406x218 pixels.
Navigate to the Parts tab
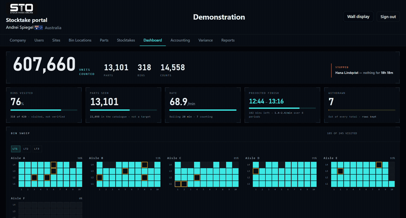(104, 40)
